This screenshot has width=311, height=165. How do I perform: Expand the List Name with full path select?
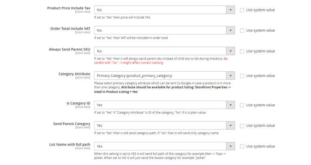click(x=164, y=146)
